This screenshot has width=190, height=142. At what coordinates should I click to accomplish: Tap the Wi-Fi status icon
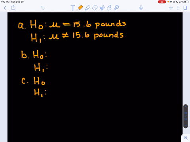tap(171, 2)
